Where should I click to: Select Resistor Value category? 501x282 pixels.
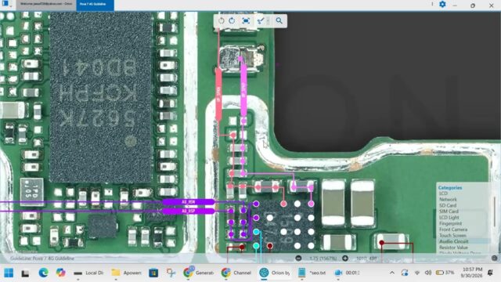pyautogui.click(x=453, y=248)
